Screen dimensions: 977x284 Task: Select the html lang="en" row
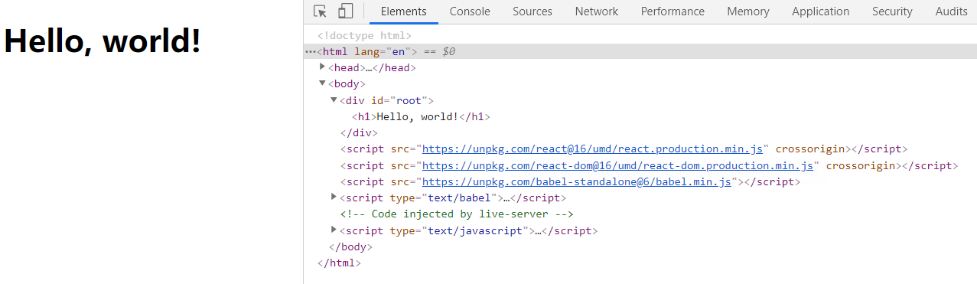coord(640,51)
